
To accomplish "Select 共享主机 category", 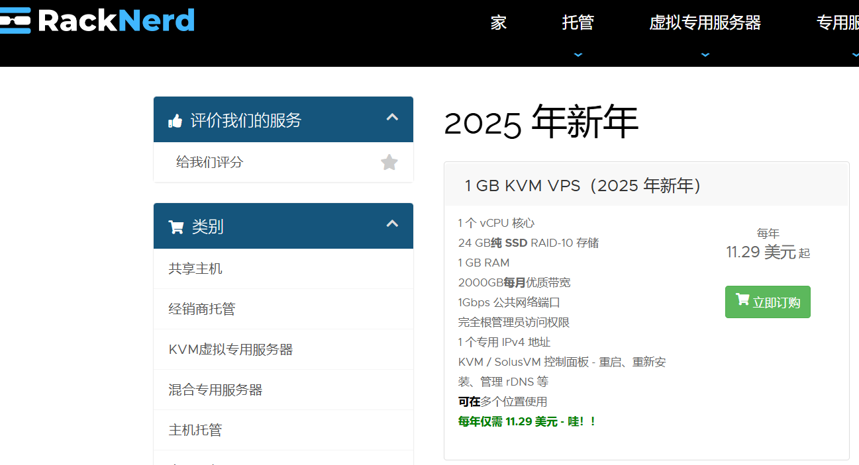I will point(195,269).
